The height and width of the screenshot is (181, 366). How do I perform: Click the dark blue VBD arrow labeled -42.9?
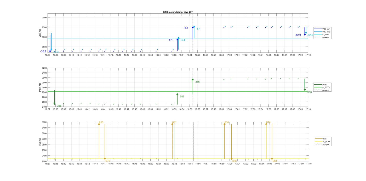point(305,32)
